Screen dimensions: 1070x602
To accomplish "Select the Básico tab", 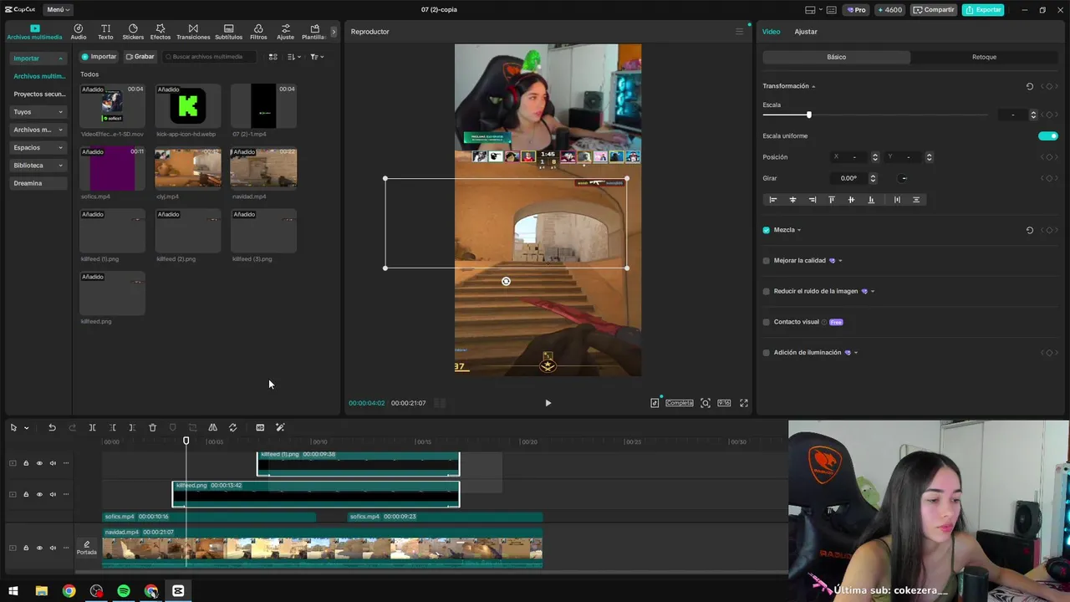I will 836,57.
